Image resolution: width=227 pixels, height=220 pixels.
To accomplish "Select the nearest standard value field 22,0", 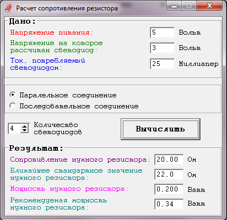I will pos(169,174).
